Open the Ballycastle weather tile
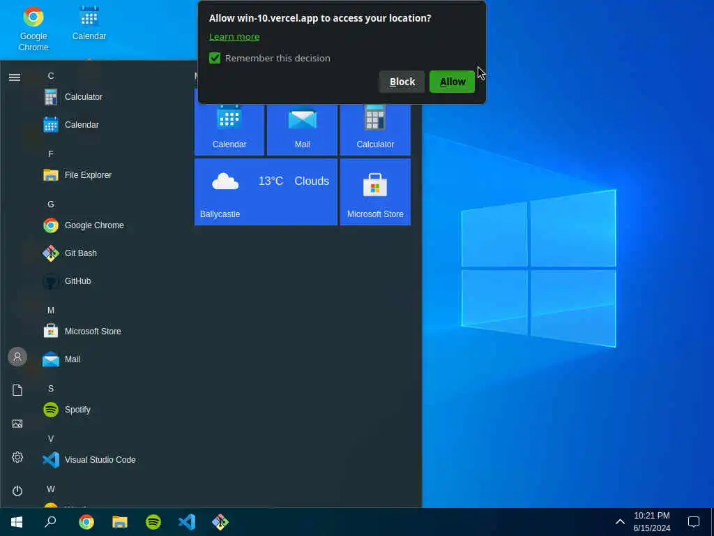Screen dimensions: 714x536 (x=266, y=192)
